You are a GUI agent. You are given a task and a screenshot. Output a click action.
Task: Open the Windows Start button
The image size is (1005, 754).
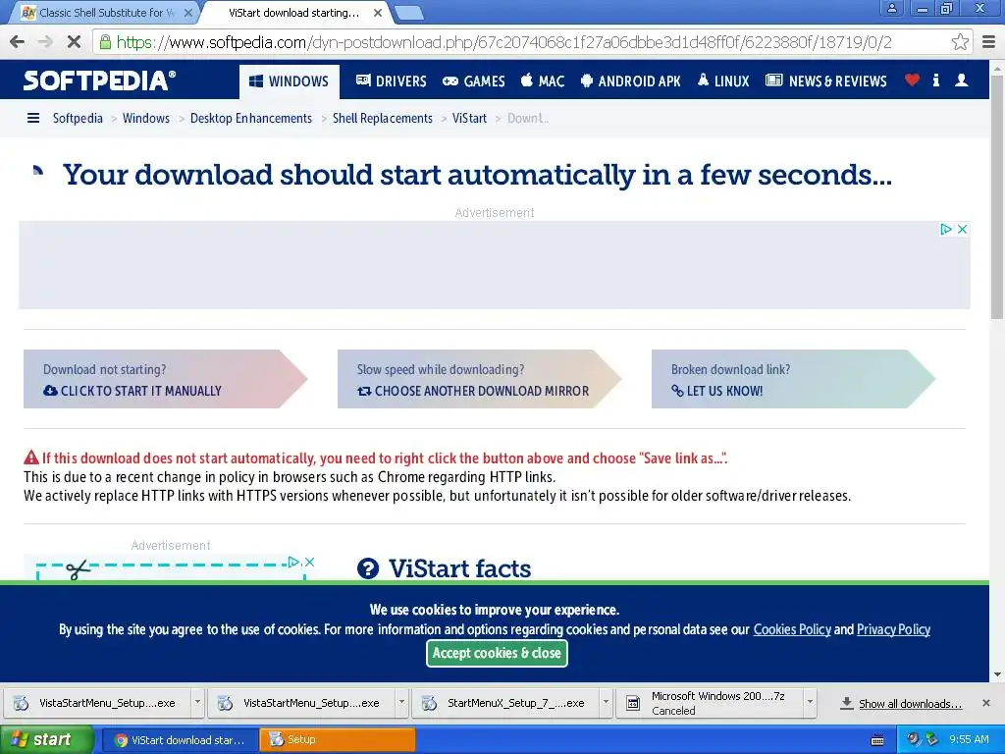coord(46,740)
